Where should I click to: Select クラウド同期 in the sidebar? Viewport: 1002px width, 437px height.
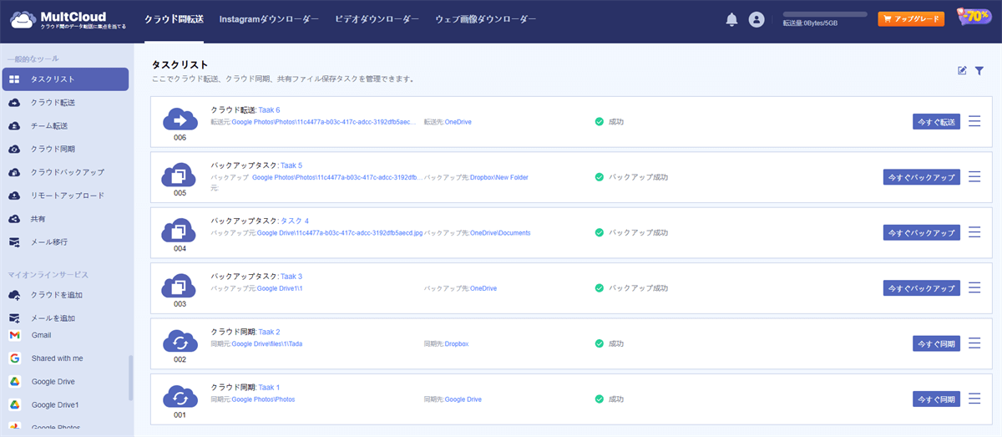click(53, 149)
